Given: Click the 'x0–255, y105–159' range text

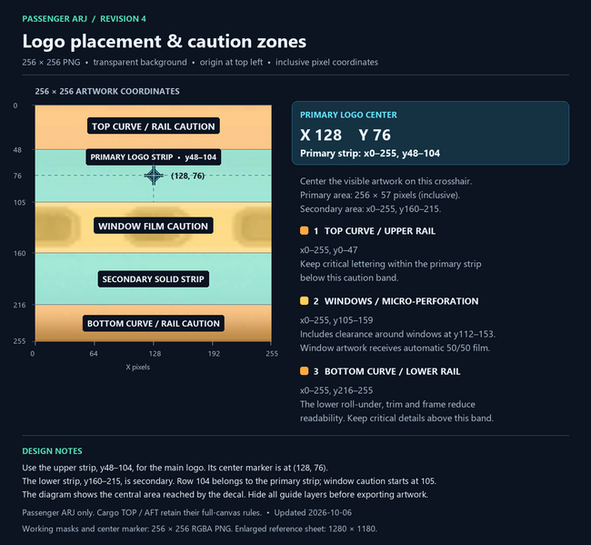Looking at the screenshot, I should (336, 320).
